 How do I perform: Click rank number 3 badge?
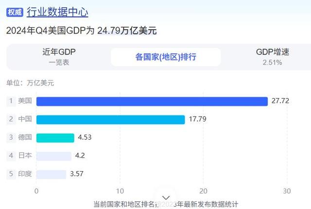[11, 137]
